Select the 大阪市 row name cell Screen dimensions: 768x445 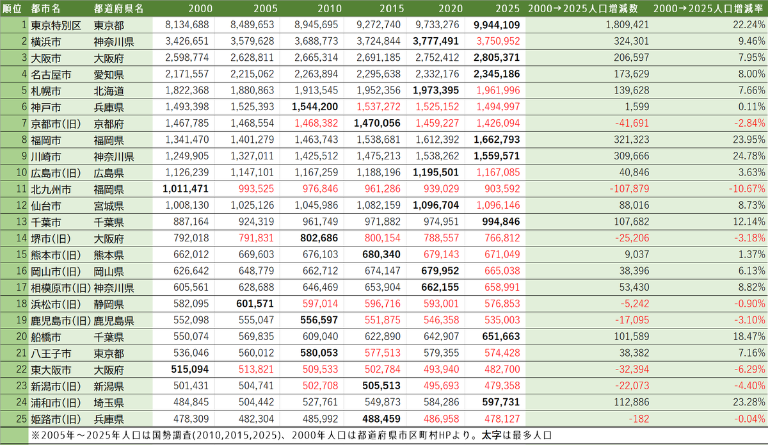click(46, 57)
